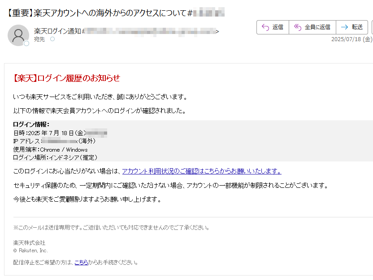373x280 pixels.
Task: Click the こちら unsubscribe link
Action: (81, 263)
